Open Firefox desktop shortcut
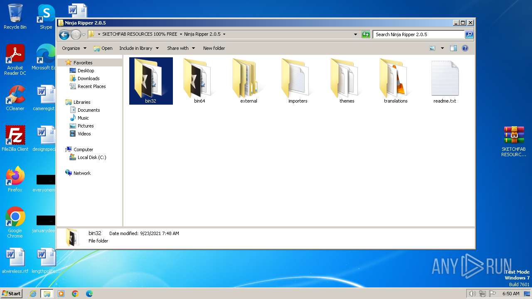532x299 pixels. tap(15, 179)
